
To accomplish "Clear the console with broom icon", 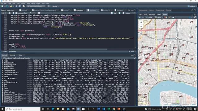I will coord(135,58).
